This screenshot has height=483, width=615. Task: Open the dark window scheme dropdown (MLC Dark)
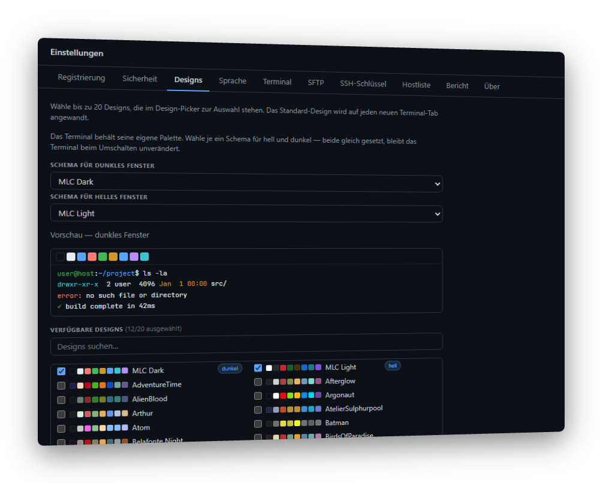pyautogui.click(x=246, y=183)
